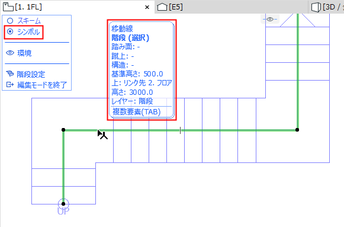The width and height of the screenshot is (344, 227).
Task: Click the 3D window icon on tab
Action: (x=316, y=7)
